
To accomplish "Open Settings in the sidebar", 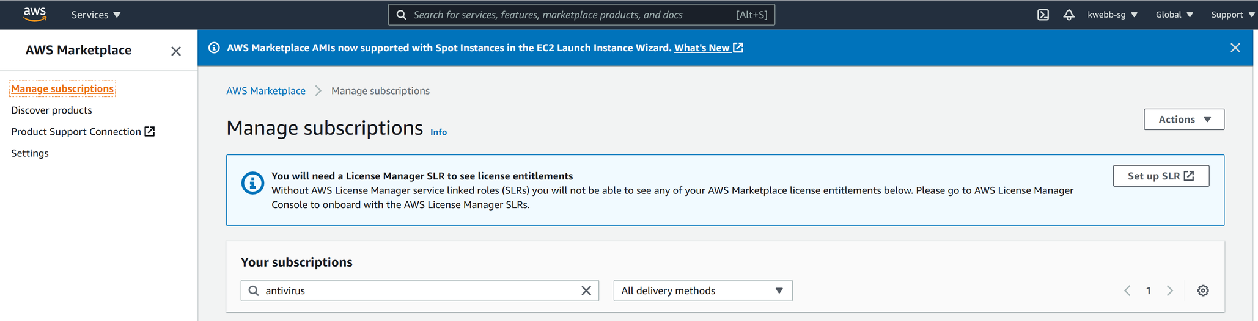I will coord(30,153).
